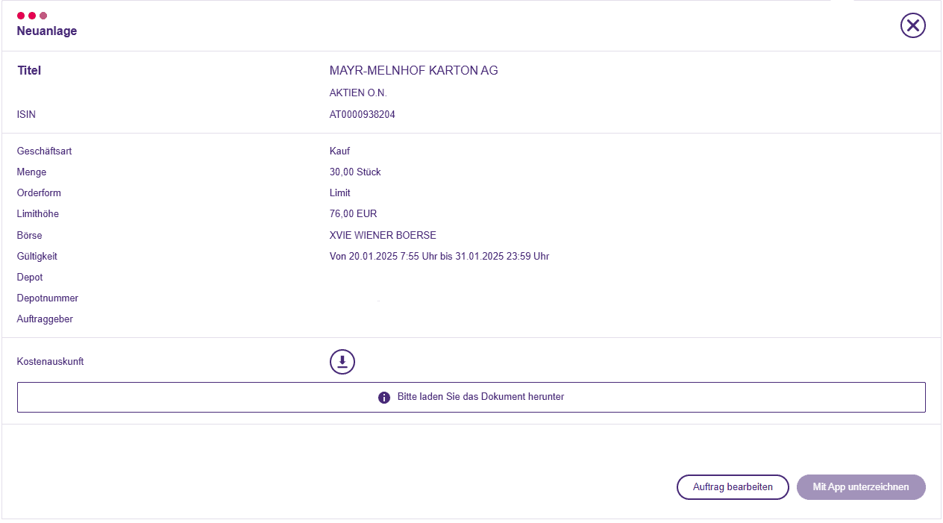Screen dimensions: 943x523
Task: Select ISIN value AT0000938204
Action: (363, 115)
